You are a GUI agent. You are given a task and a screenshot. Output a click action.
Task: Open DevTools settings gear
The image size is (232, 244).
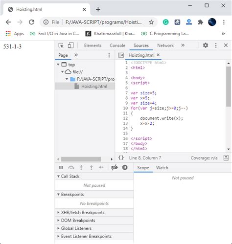coord(206,45)
